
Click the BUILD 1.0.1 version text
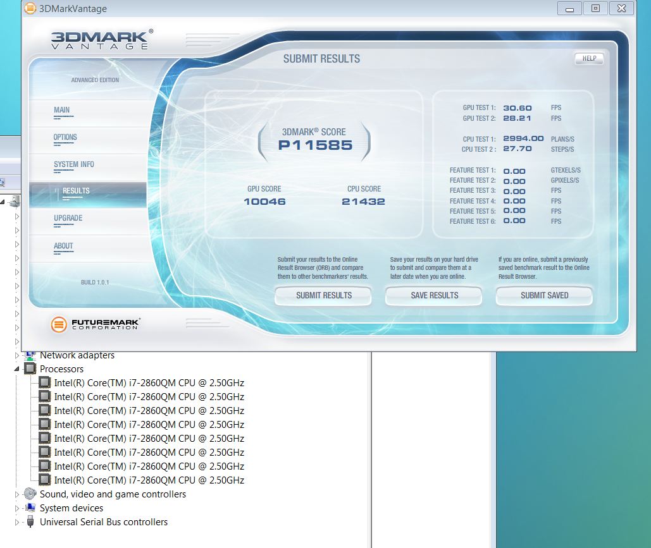(x=95, y=283)
